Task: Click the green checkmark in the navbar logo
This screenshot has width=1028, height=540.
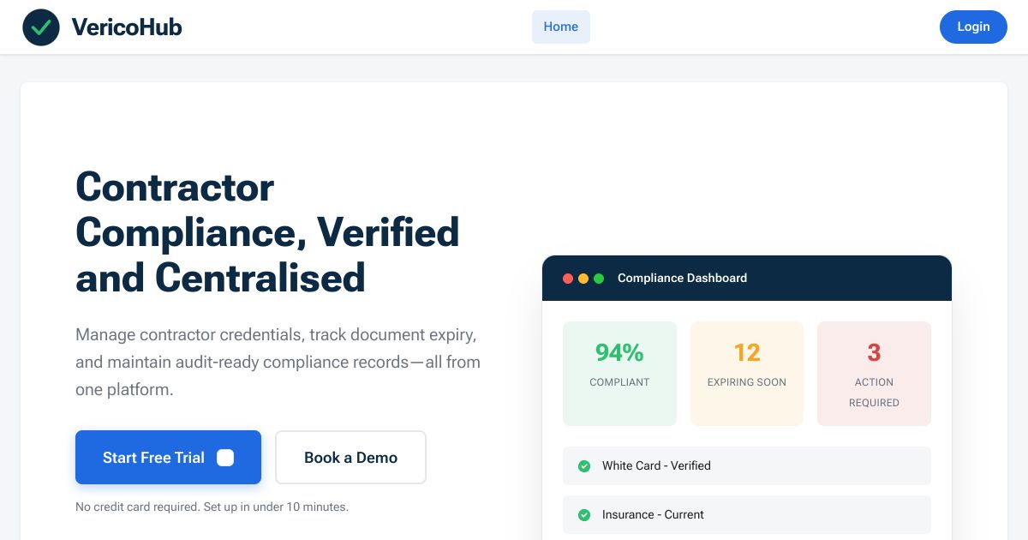Action: pos(41,27)
